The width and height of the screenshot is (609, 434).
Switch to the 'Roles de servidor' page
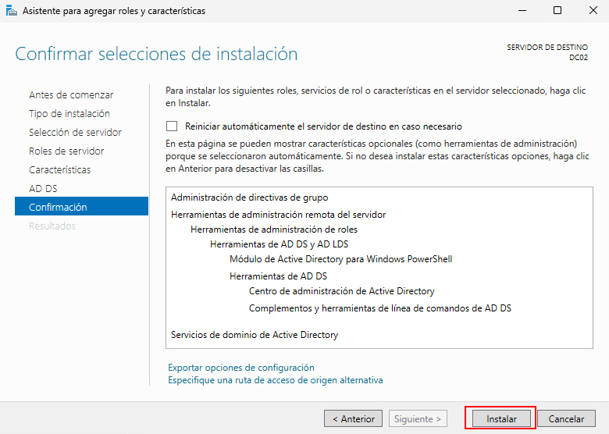[66, 151]
